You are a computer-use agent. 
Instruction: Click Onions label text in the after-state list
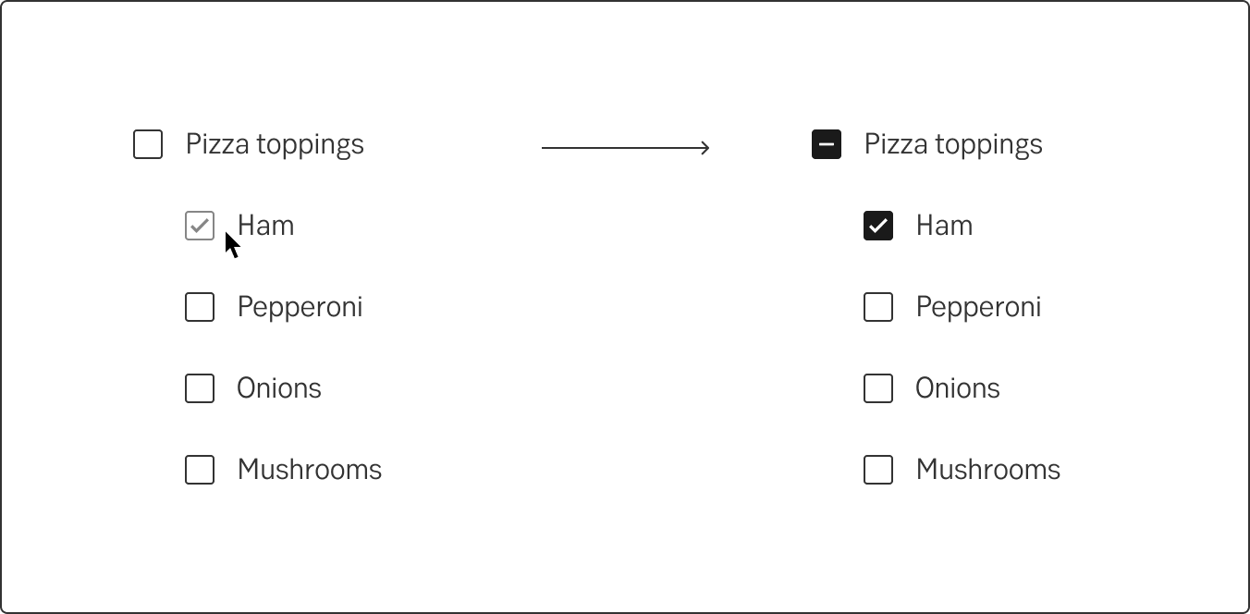tap(958, 388)
